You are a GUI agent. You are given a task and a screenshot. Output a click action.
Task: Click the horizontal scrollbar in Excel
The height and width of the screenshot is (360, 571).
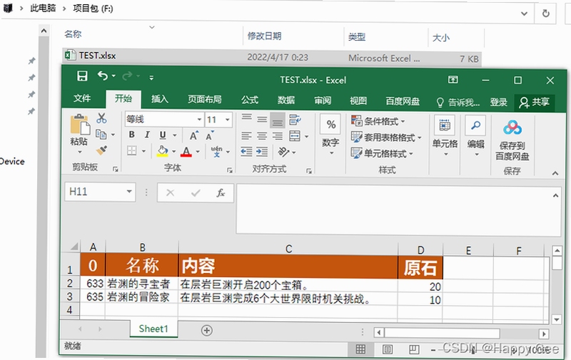click(443, 333)
